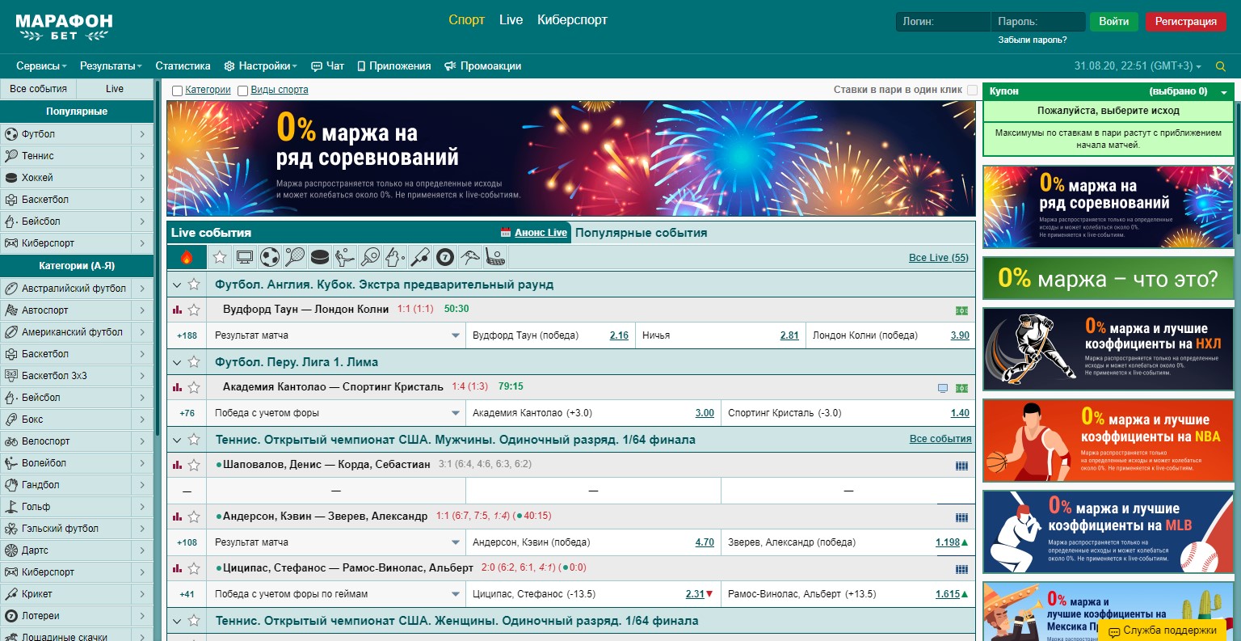Open statistics chart for Академия Кантолао match
This screenshot has height=641, width=1241.
point(177,387)
